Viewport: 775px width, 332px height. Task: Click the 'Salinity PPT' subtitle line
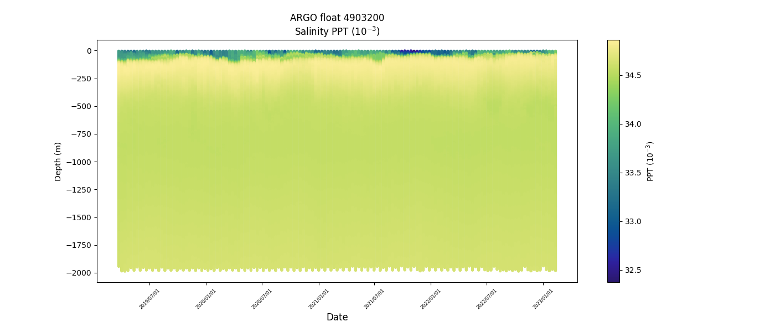pyautogui.click(x=337, y=31)
